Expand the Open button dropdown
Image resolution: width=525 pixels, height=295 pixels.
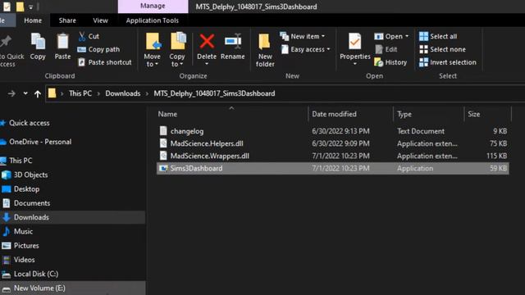(407, 36)
